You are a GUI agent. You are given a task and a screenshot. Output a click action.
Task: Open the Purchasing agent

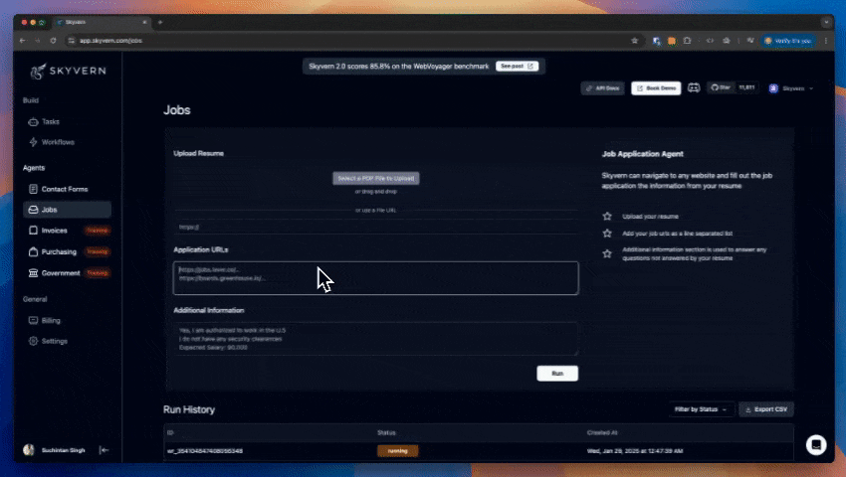[59, 251]
